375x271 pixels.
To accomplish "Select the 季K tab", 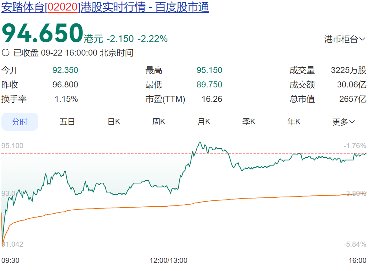I will coord(249,122).
